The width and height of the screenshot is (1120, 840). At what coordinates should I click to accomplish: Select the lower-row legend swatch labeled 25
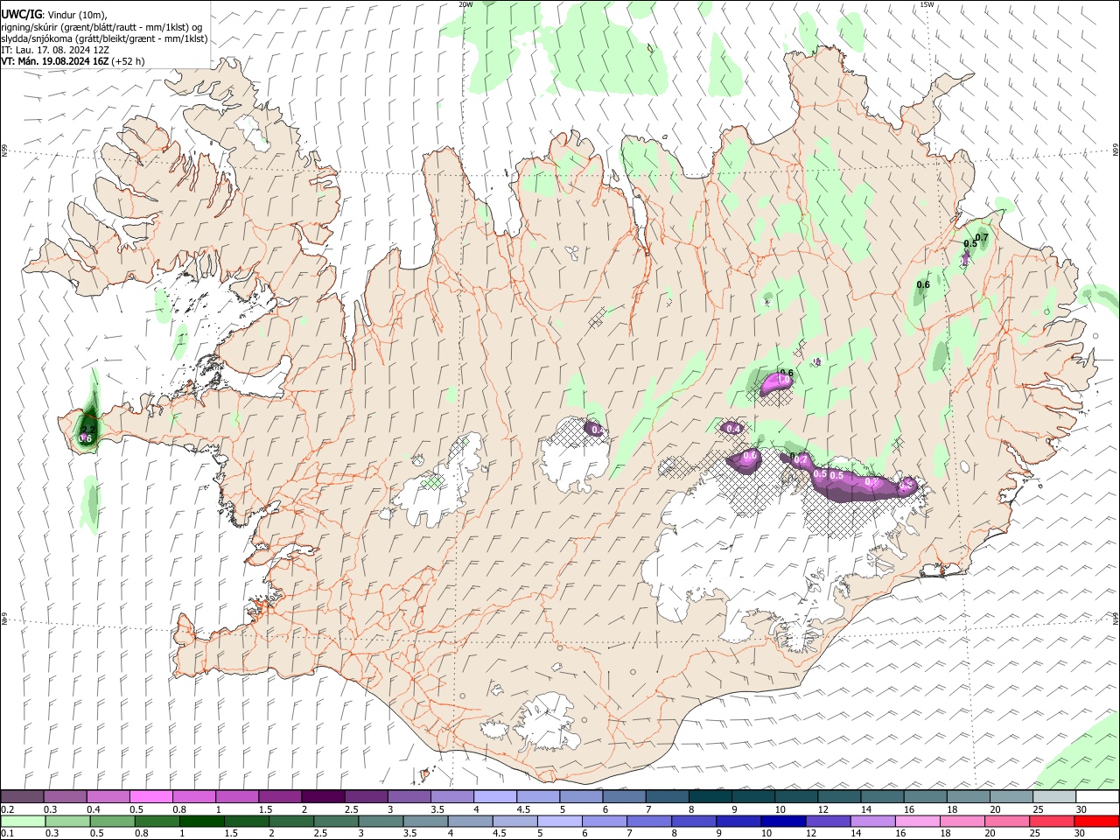tap(1051, 822)
